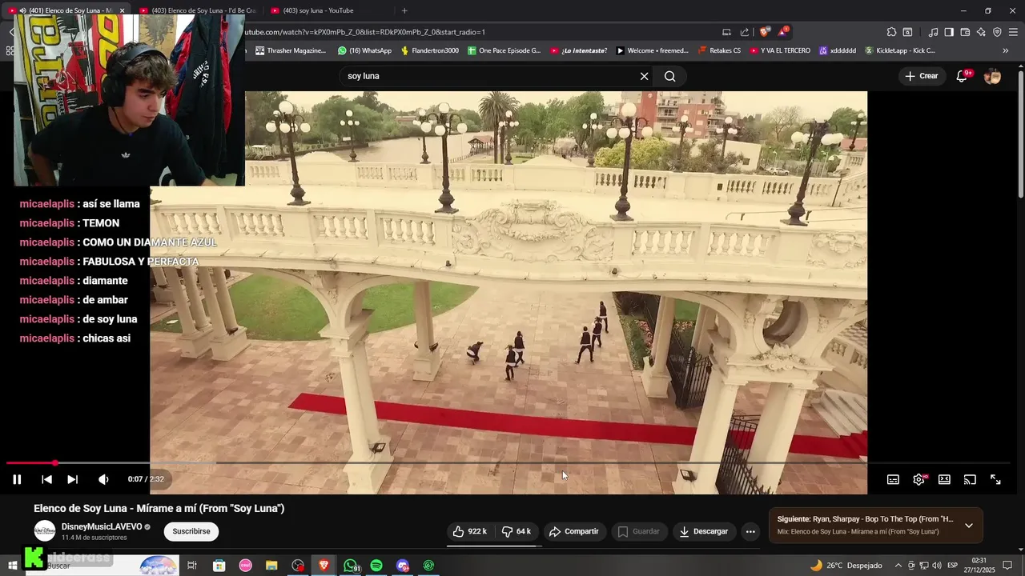Click the Descargar download button

click(x=704, y=531)
